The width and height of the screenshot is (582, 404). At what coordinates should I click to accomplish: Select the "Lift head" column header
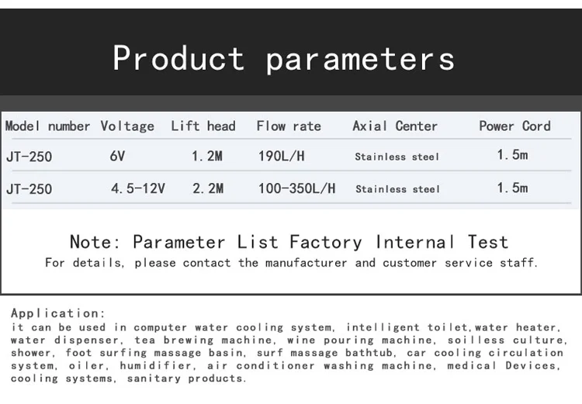[203, 126]
